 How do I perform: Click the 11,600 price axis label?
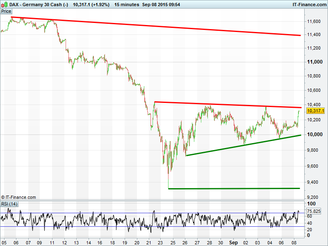tap(314, 21)
